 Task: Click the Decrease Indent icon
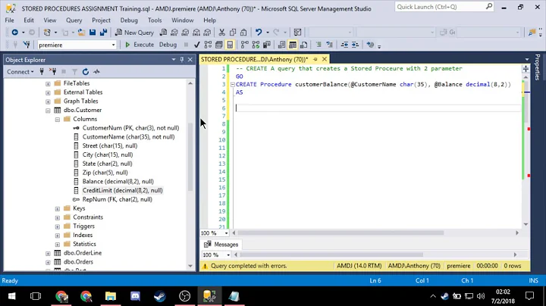(x=344, y=45)
